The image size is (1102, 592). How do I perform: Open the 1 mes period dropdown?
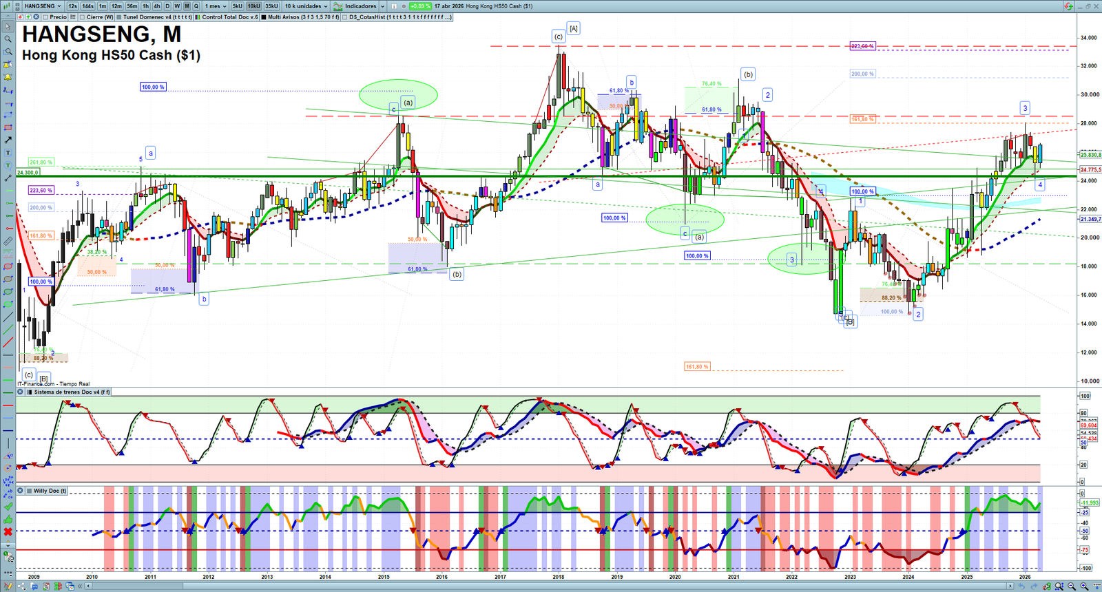[x=215, y=6]
